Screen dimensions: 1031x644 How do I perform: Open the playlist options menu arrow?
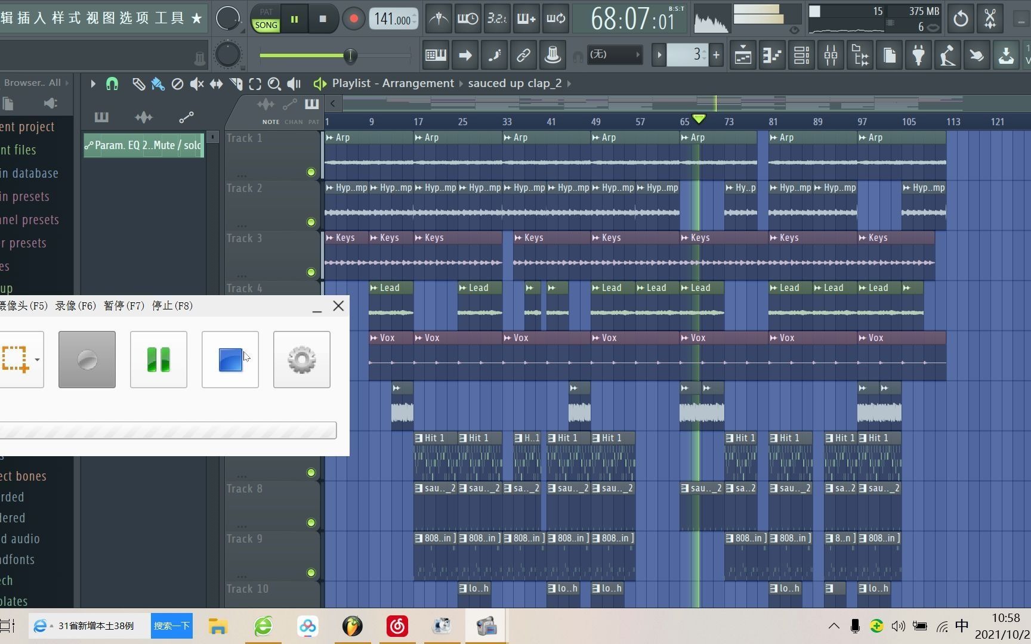point(93,84)
